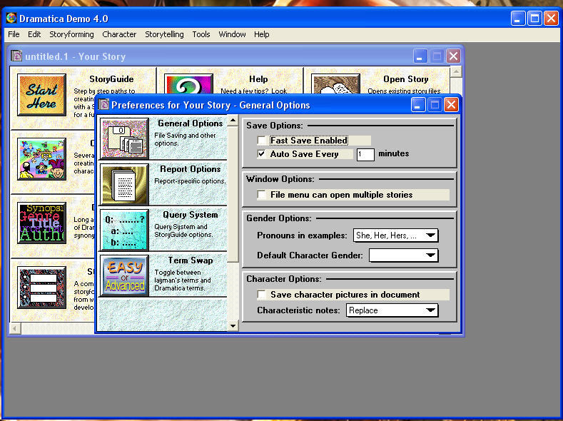Minimize the Preferences window
This screenshot has height=421, width=563.
click(418, 105)
